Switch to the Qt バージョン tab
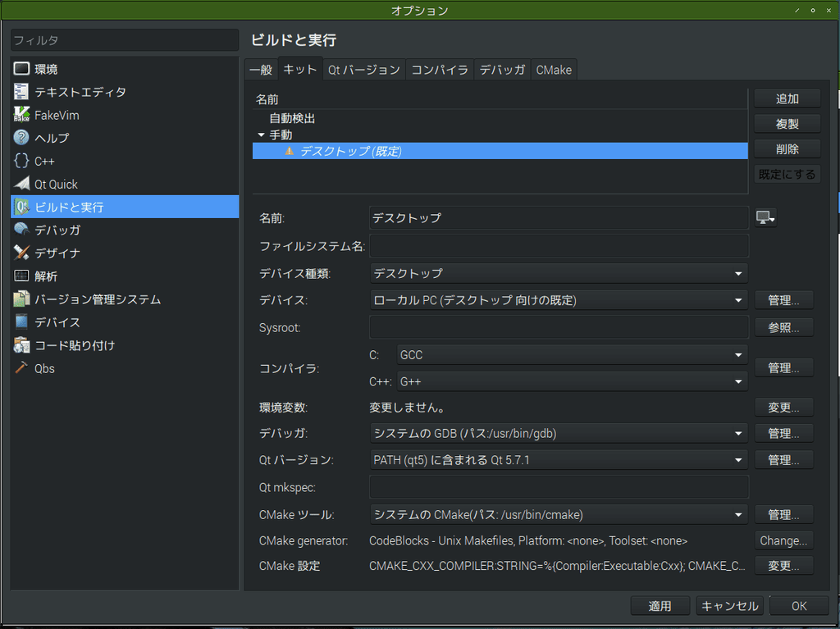This screenshot has width=840, height=629. pos(363,70)
